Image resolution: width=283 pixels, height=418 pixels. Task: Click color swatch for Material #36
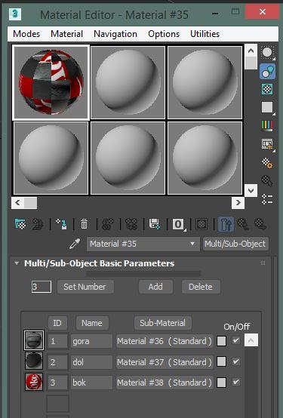coord(221,341)
